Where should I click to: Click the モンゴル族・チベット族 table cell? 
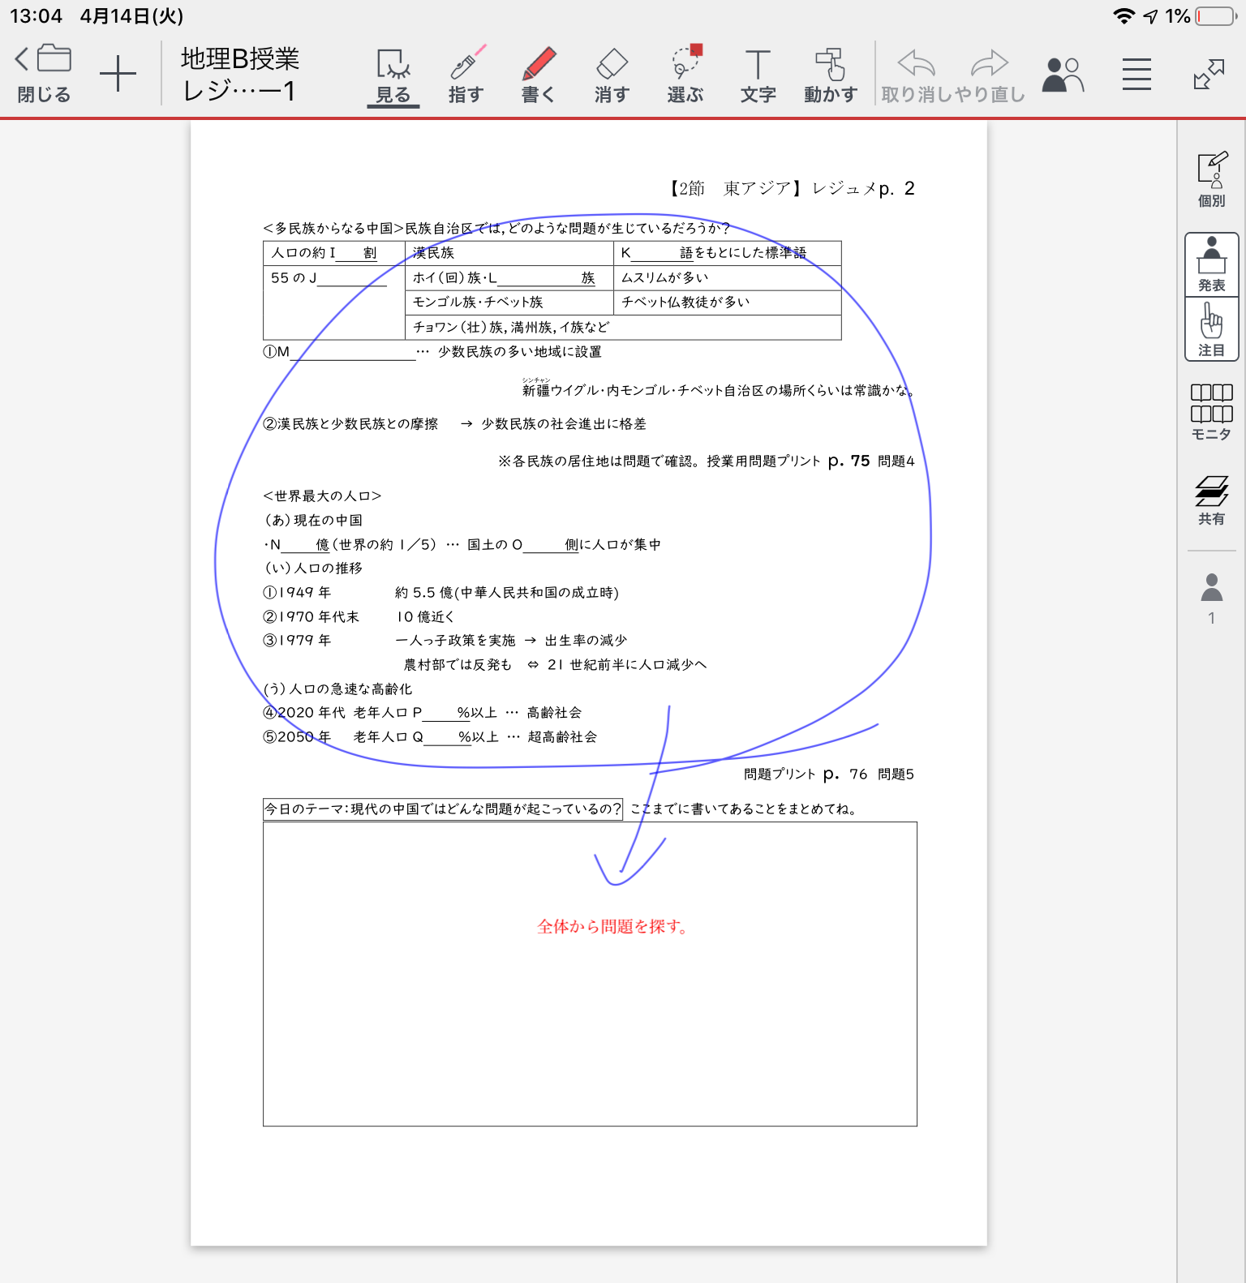click(x=509, y=302)
